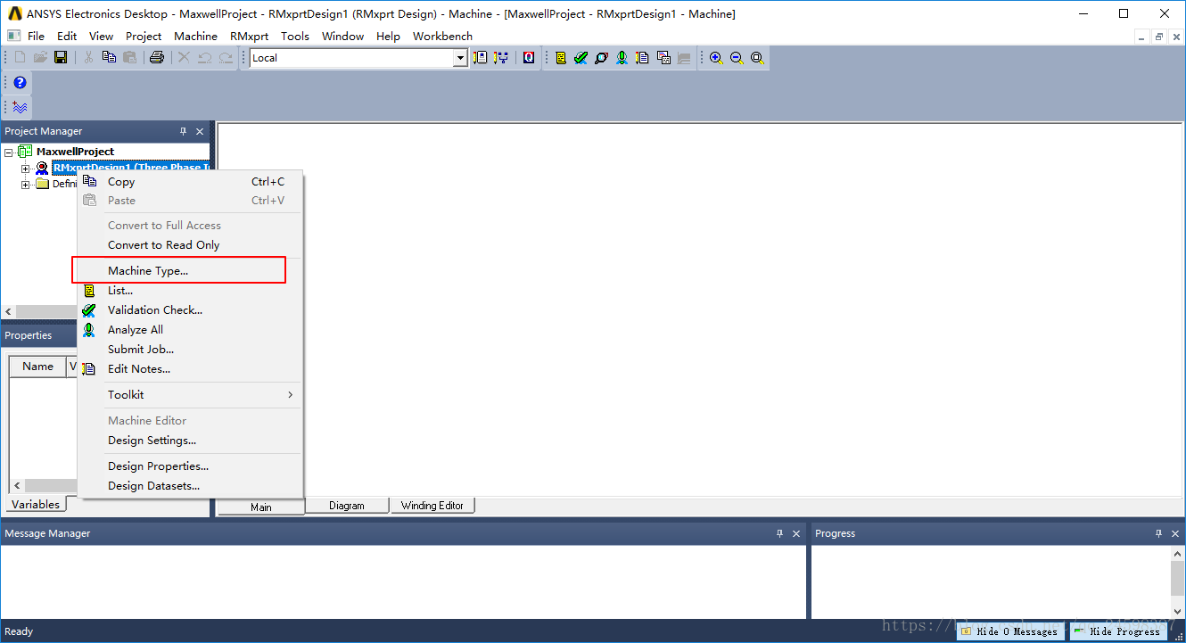The height and width of the screenshot is (643, 1186).
Task: Select the MaxwellProject tree item
Action: 75,152
